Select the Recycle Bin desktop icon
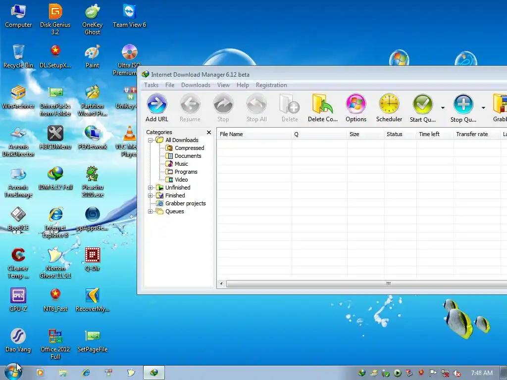This screenshot has height=380, width=507. pyautogui.click(x=18, y=56)
